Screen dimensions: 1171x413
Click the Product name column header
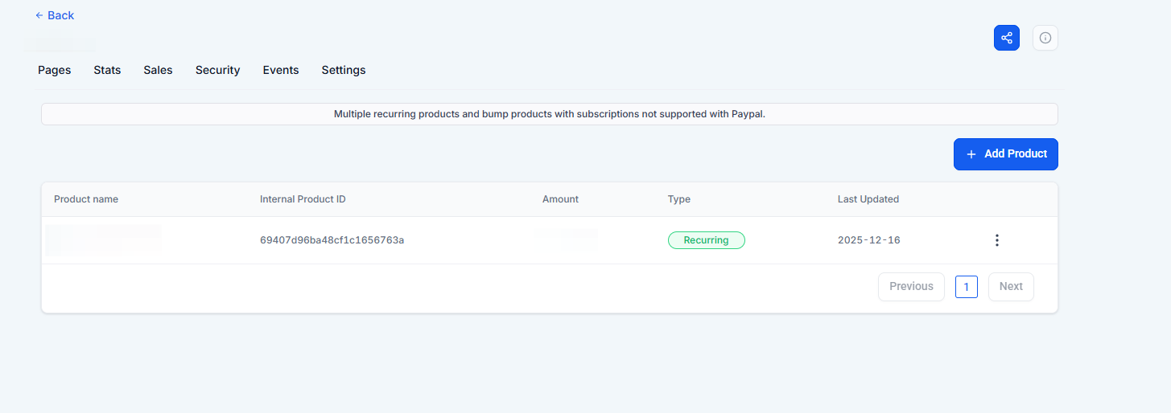pos(86,199)
